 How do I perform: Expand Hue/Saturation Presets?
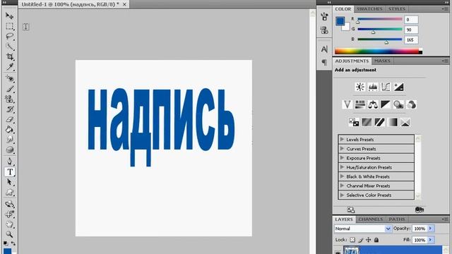click(x=342, y=167)
